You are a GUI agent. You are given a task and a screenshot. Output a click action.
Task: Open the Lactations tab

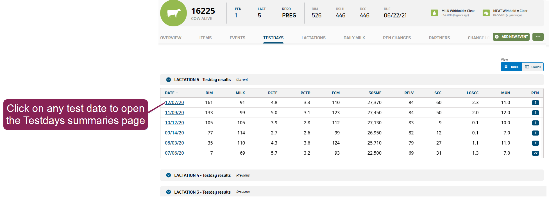pyautogui.click(x=313, y=38)
